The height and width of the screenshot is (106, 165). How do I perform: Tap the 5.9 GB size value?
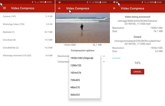(49, 24)
